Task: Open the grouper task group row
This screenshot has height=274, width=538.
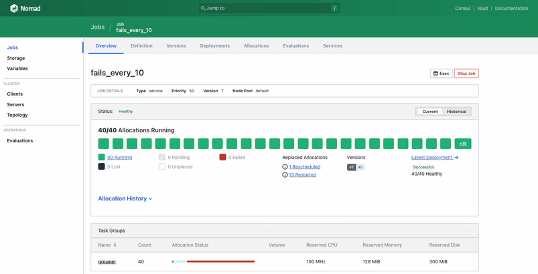Action: click(x=107, y=261)
